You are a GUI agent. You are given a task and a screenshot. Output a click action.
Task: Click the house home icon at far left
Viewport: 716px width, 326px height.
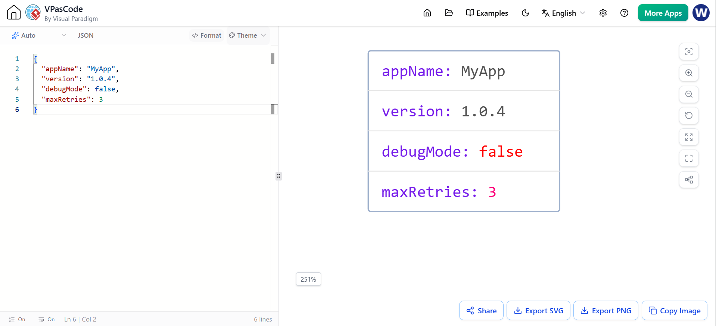click(x=14, y=13)
